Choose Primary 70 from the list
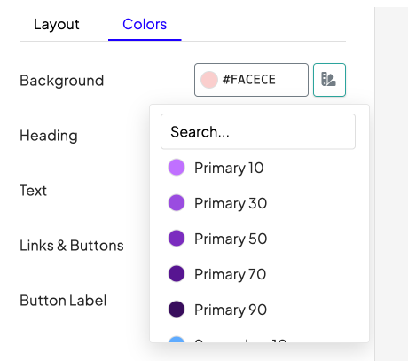Screen dimensions: 408x361 (x=259, y=274)
